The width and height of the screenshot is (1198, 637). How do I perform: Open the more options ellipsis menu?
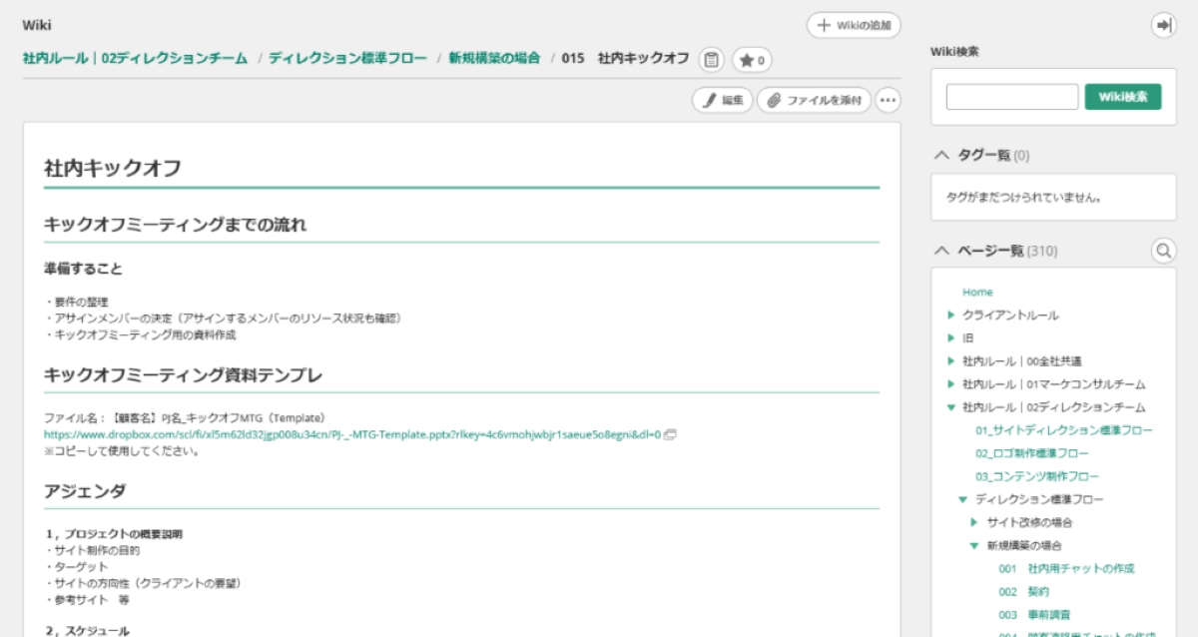click(888, 100)
